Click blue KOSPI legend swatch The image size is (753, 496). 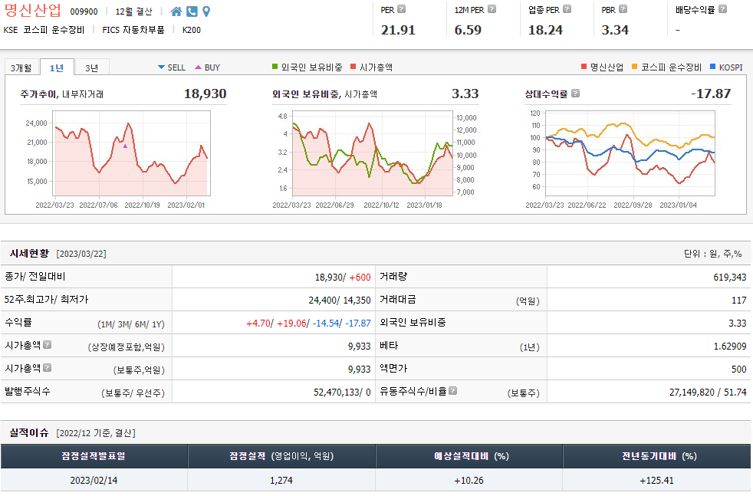712,66
